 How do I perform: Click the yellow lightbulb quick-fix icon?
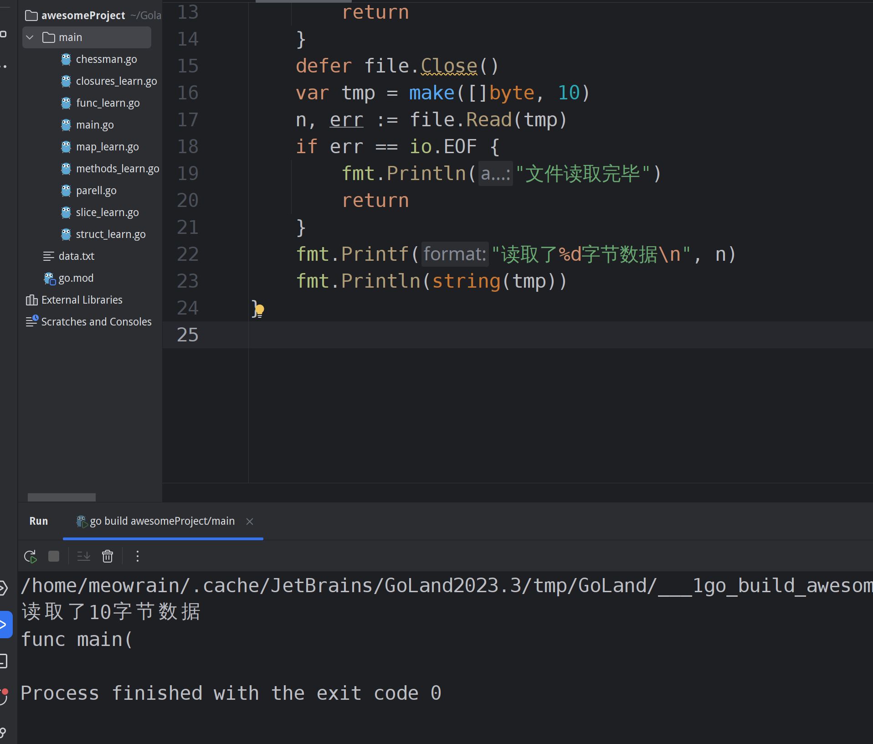pos(260,310)
